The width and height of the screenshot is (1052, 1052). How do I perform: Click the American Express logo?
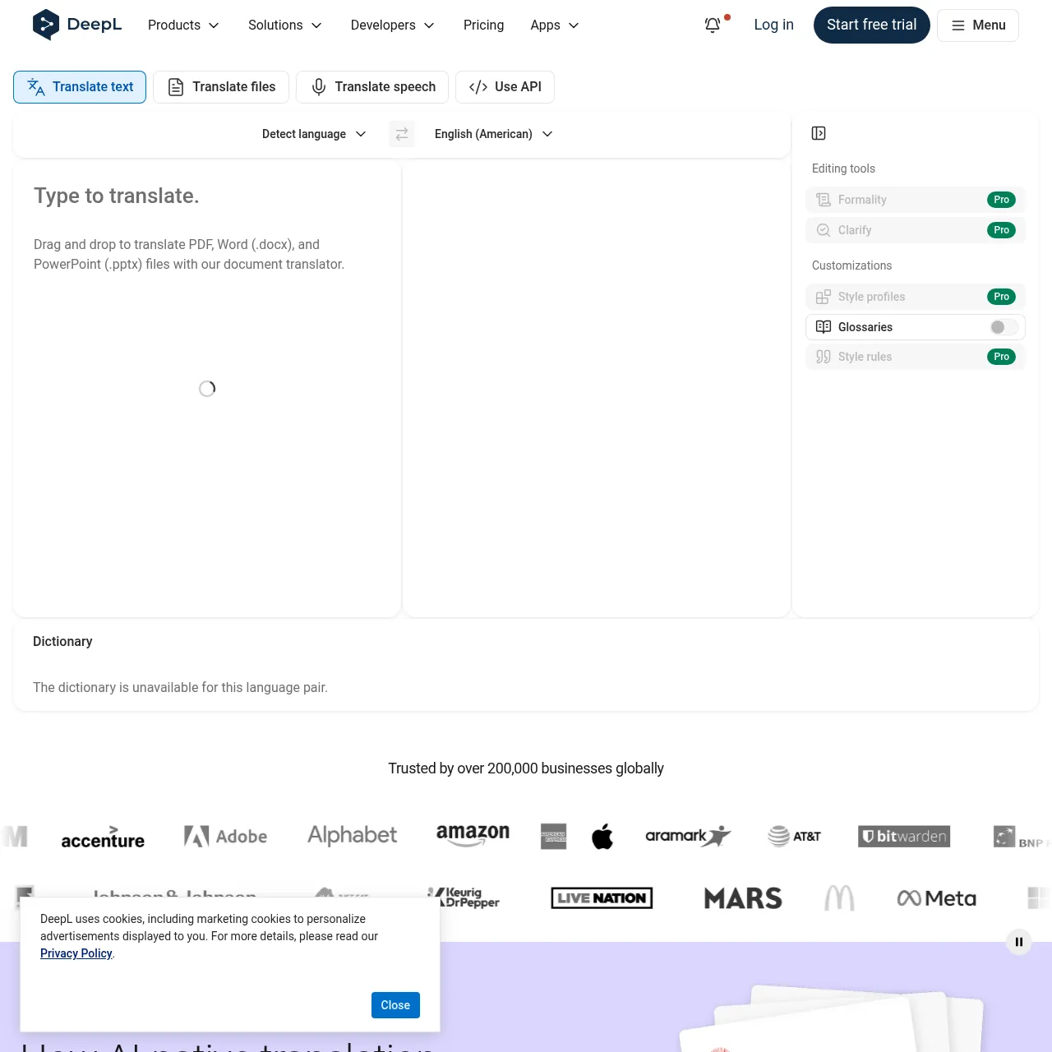pyautogui.click(x=554, y=837)
